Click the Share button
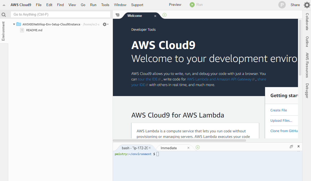Screen dimensions: 311x181 tap(295, 5)
